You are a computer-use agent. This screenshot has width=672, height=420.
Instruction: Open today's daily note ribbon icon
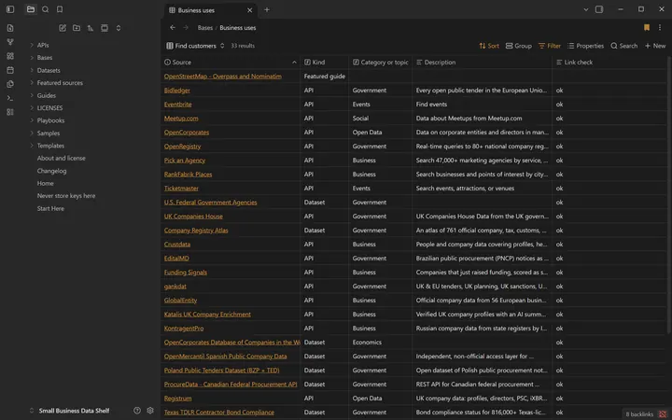coord(10,70)
